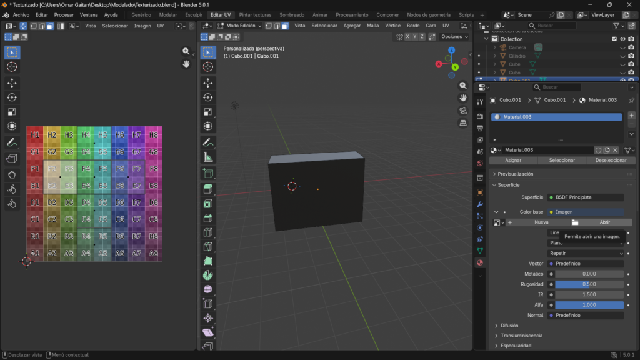640x360 pixels.
Task: Select the Measure tool in 3D viewport
Action: (x=208, y=157)
